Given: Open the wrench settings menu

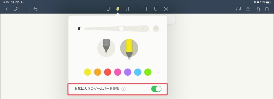Looking at the screenshot, I should [16, 9].
